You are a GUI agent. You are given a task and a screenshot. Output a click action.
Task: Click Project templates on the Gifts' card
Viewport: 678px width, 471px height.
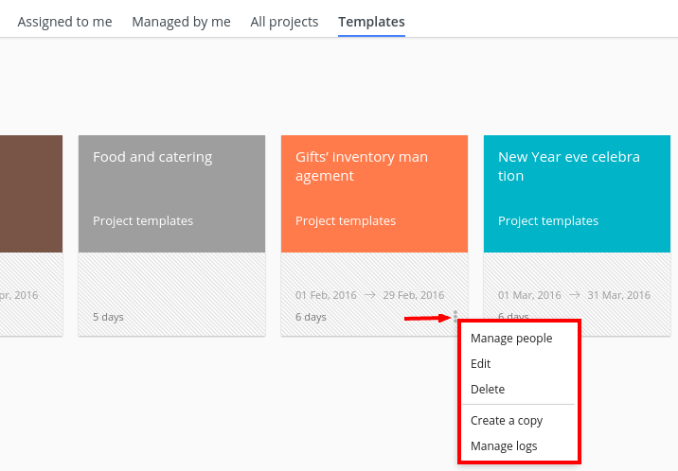[x=346, y=221]
